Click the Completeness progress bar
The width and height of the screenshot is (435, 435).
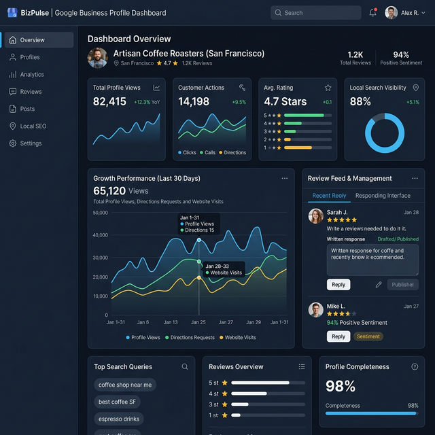(x=370, y=413)
